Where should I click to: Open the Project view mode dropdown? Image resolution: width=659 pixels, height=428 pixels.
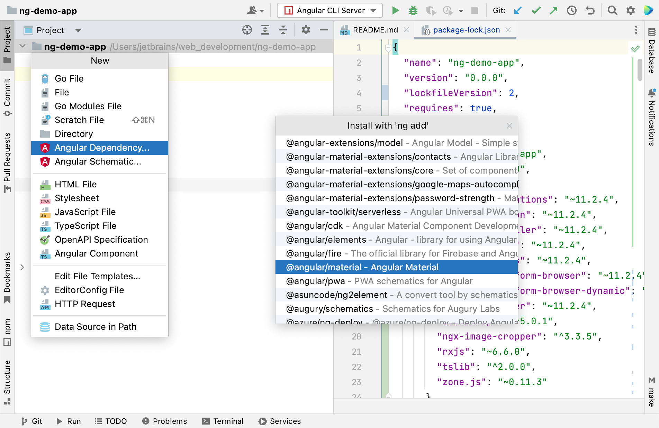click(x=78, y=30)
